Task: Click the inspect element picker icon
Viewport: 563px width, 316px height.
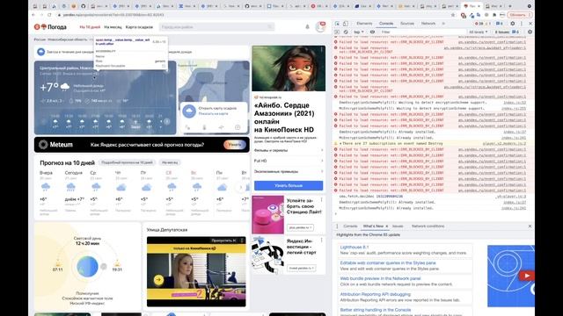Action: coord(337,24)
